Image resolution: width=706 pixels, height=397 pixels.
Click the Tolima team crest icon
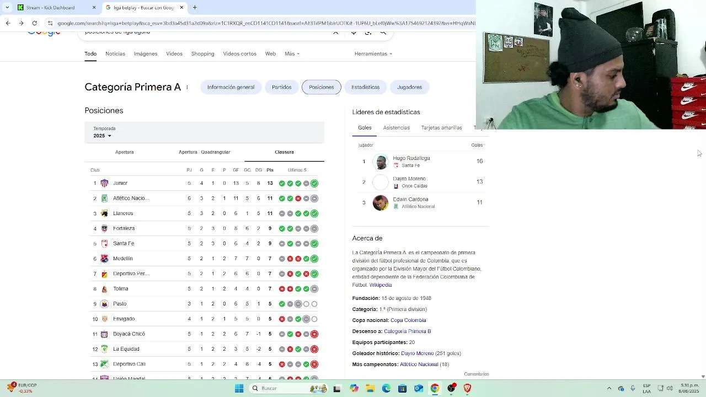[x=104, y=289]
